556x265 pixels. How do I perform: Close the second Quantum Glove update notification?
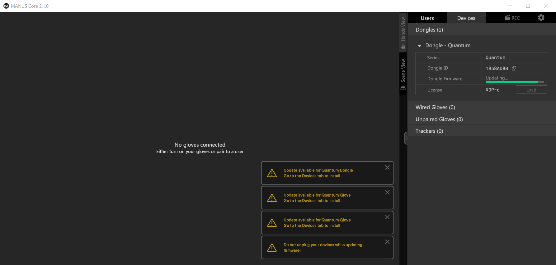387,217
